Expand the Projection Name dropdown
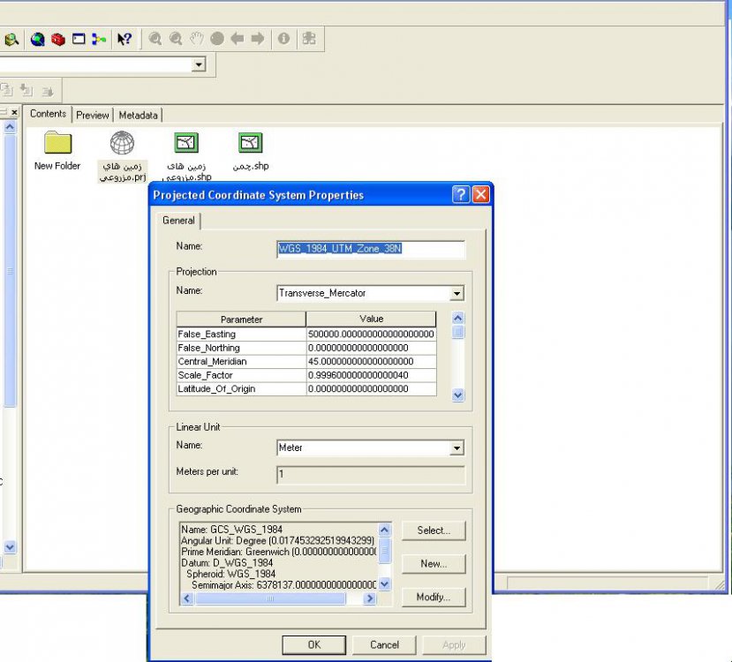Viewport: 732px width, 662px height. point(457,293)
